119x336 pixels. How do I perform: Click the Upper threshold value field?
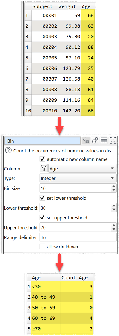[75, 228]
